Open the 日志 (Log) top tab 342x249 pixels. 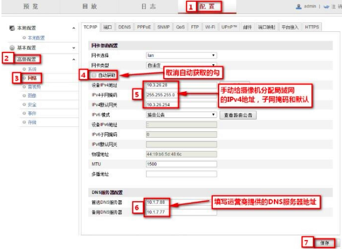pyautogui.click(x=148, y=6)
